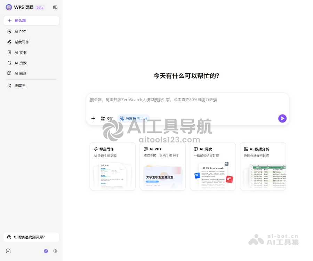The image size is (313, 261).
Task: Click the AI 数据分析 card icon
Action: (246, 149)
